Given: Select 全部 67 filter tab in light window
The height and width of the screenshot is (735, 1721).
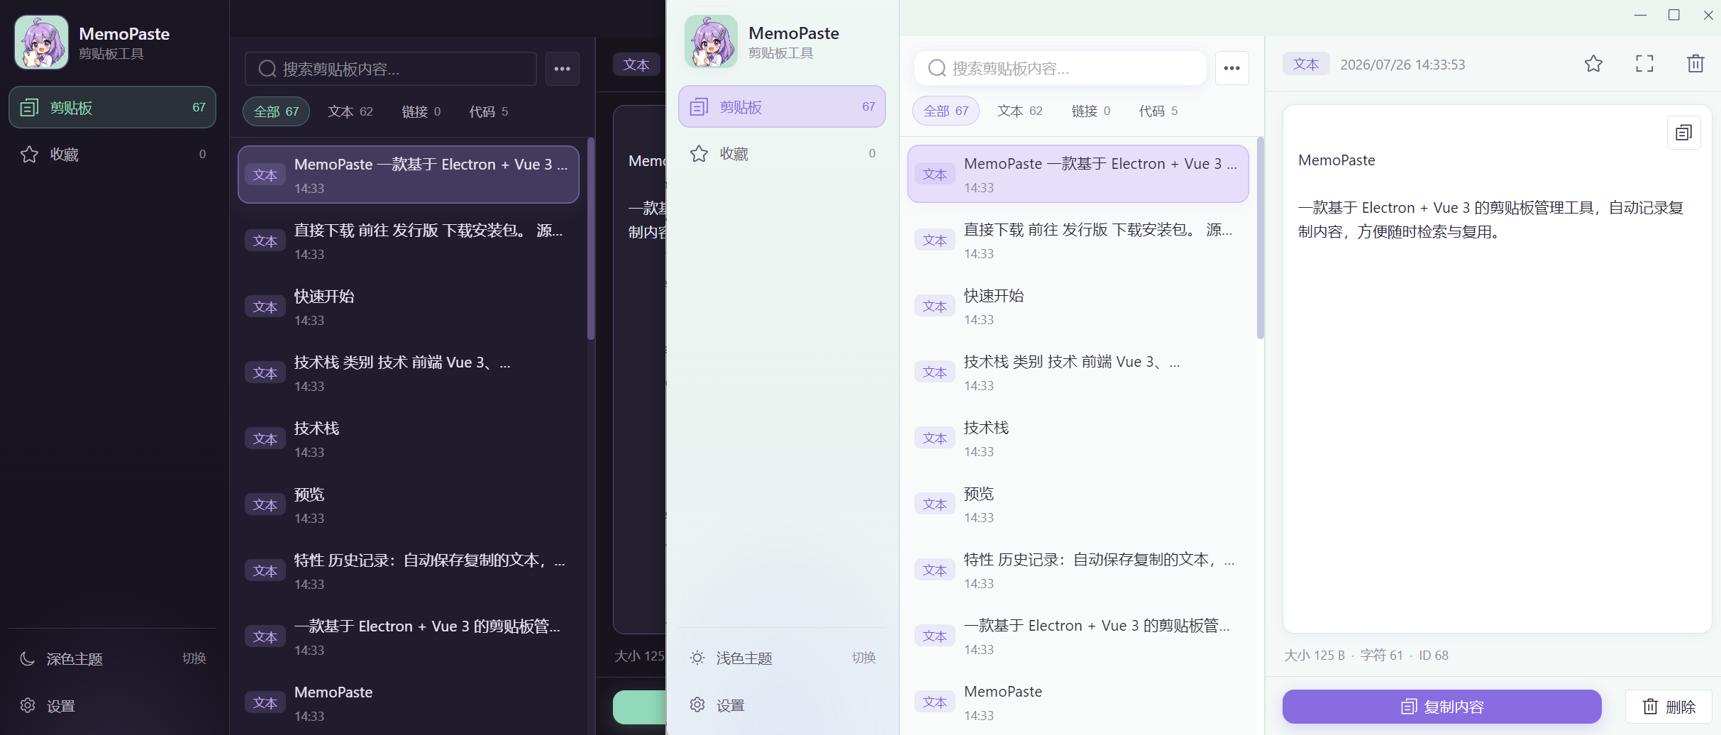Looking at the screenshot, I should pos(946,111).
